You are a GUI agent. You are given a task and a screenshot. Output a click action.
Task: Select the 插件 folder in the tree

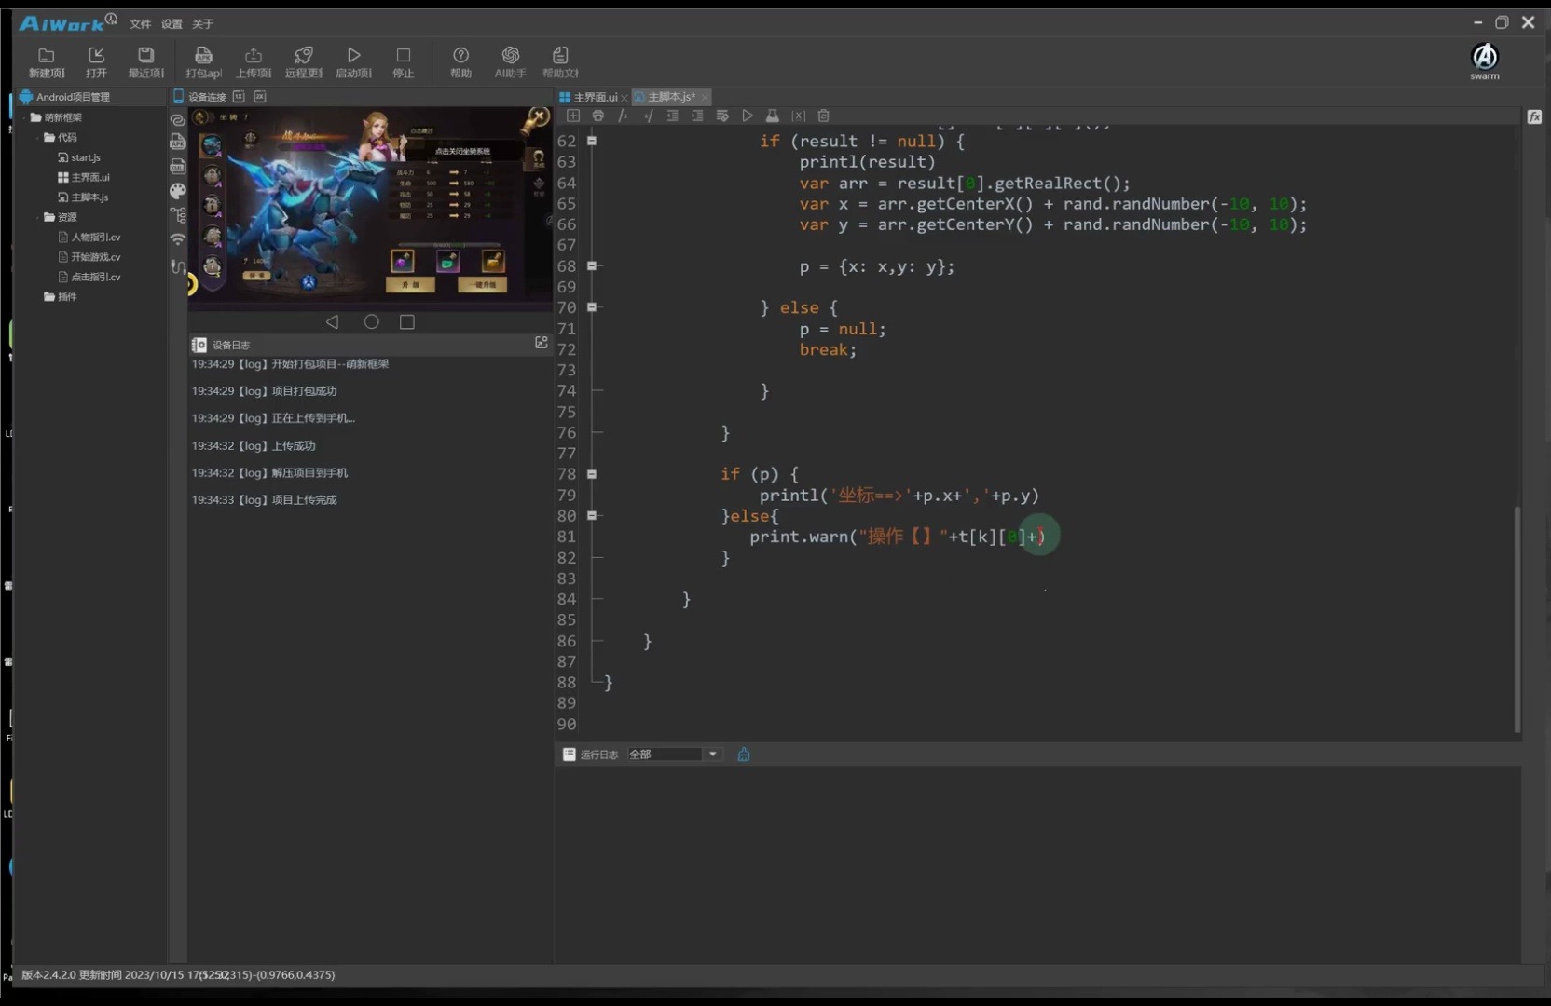tap(61, 297)
